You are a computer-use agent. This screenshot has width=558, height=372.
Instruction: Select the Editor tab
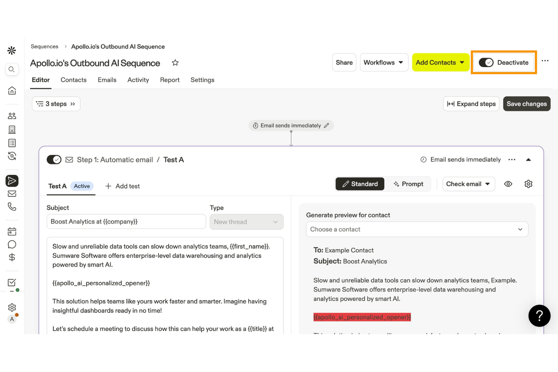click(x=41, y=80)
